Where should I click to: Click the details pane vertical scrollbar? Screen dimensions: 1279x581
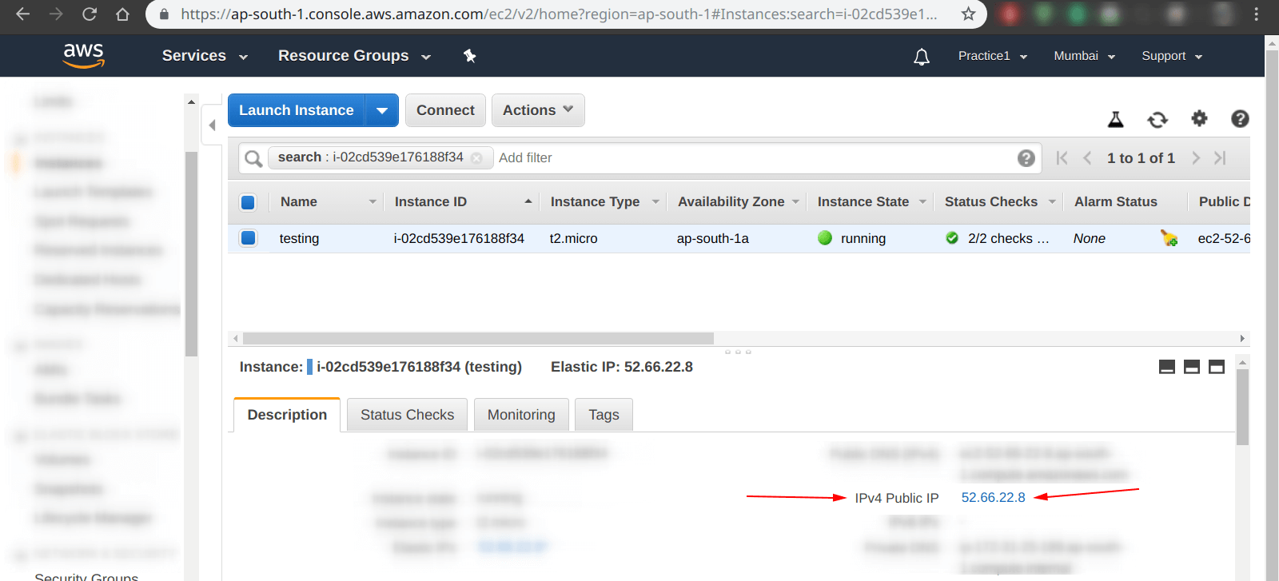1242,407
